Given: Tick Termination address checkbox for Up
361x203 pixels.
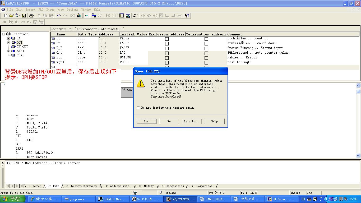Looking at the screenshot, I should [x=206, y=39].
